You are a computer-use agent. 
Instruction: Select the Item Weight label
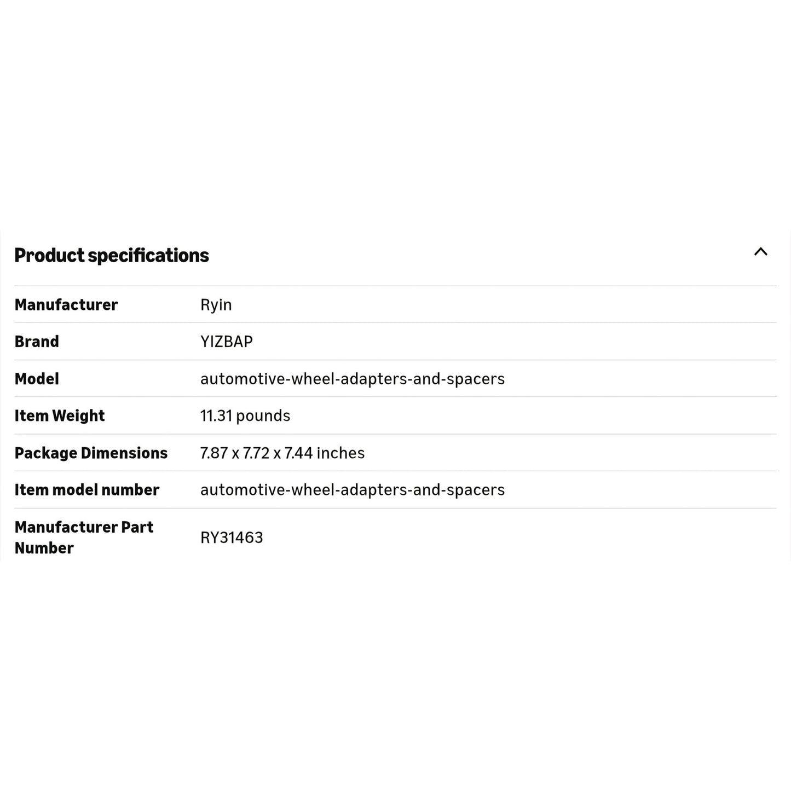(60, 416)
